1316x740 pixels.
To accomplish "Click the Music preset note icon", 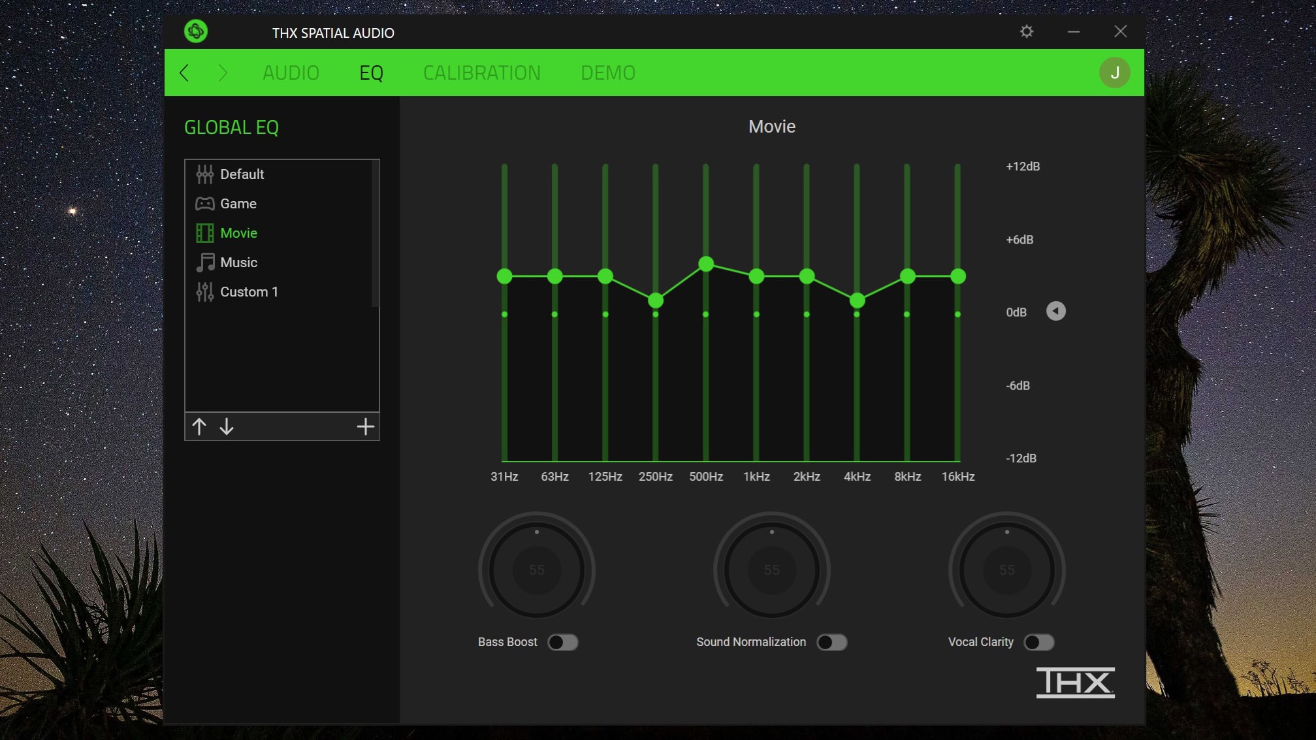I will (x=205, y=263).
